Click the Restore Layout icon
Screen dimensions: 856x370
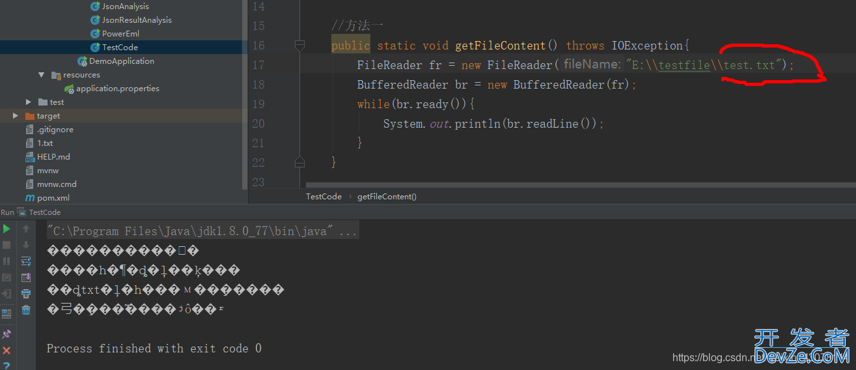click(x=7, y=313)
